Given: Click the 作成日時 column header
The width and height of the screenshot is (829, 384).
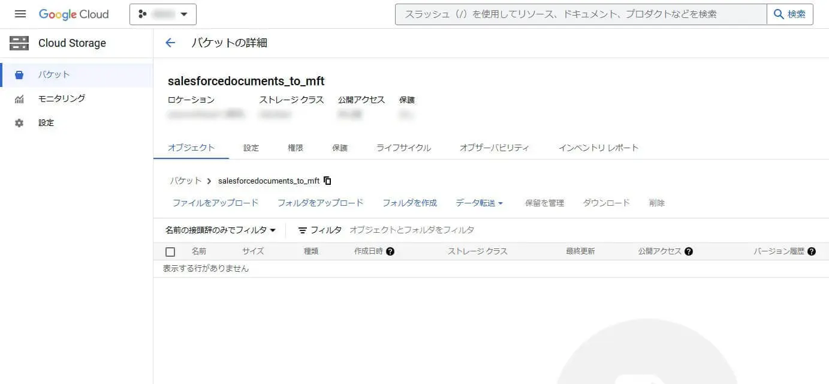Looking at the screenshot, I should (369, 251).
